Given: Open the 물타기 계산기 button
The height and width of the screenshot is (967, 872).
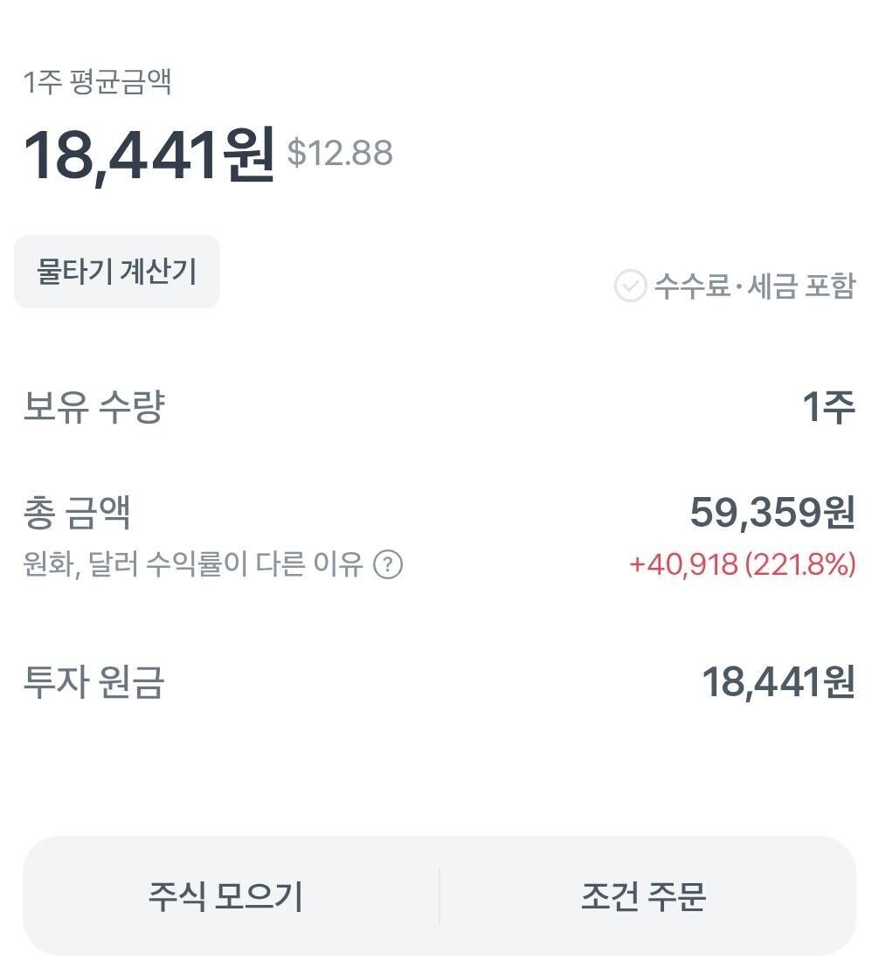Looking at the screenshot, I should (116, 272).
